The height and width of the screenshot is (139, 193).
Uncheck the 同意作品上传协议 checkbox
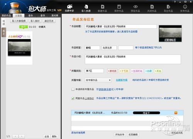click(73, 98)
